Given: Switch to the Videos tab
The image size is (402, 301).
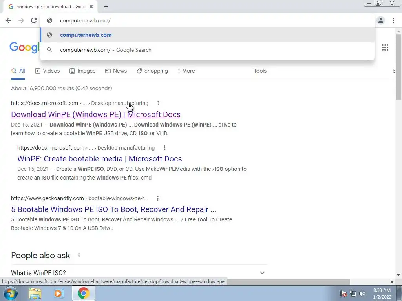Looking at the screenshot, I should pos(48,71).
